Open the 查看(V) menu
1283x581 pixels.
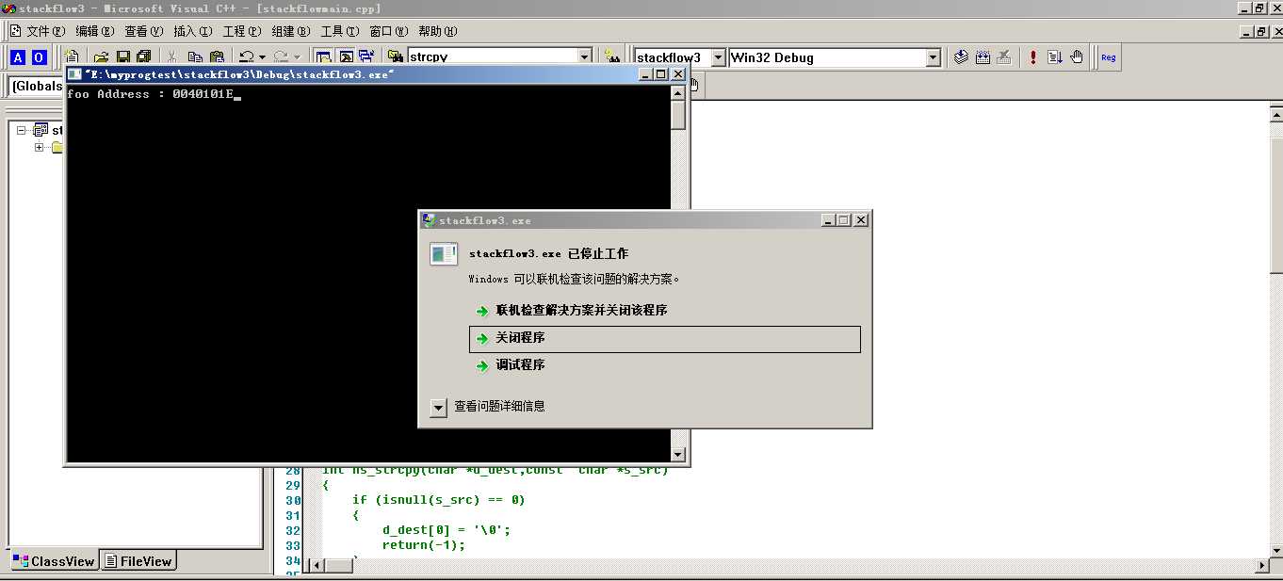144,31
